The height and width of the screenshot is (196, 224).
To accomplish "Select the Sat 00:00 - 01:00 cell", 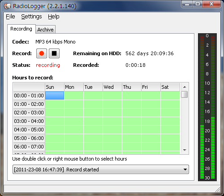I will (170, 96).
